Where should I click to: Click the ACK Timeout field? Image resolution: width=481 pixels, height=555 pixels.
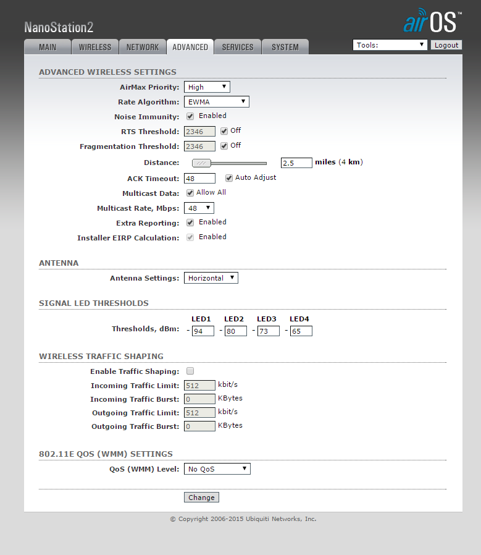pyautogui.click(x=199, y=179)
